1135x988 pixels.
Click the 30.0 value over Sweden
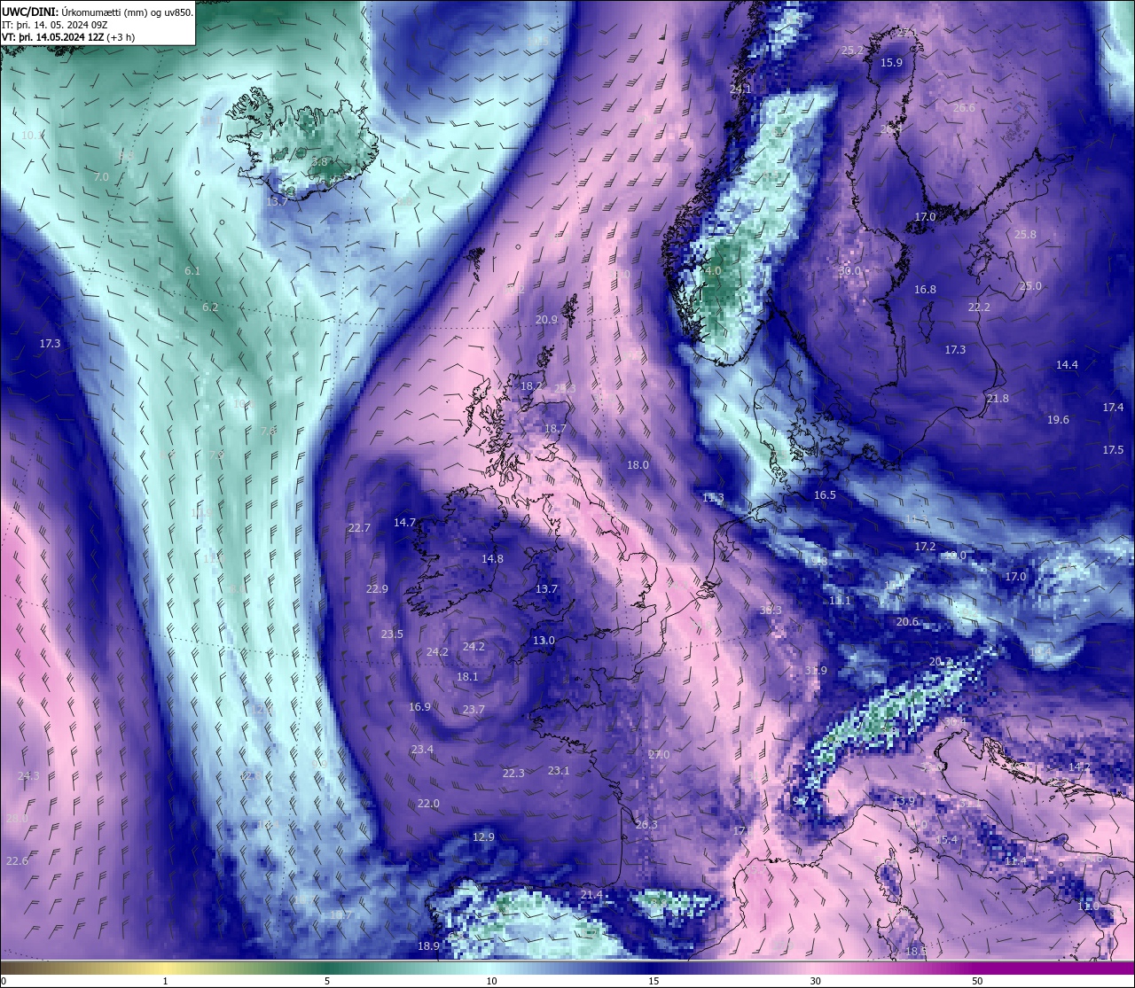849,271
